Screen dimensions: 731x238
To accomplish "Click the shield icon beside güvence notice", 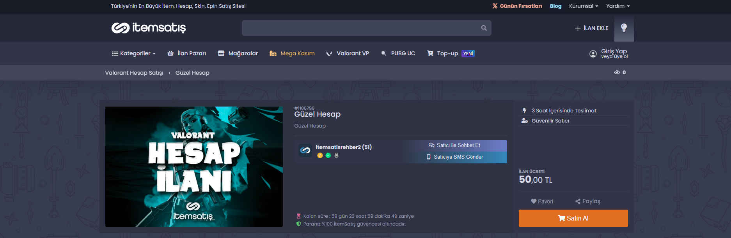I will [x=299, y=224].
